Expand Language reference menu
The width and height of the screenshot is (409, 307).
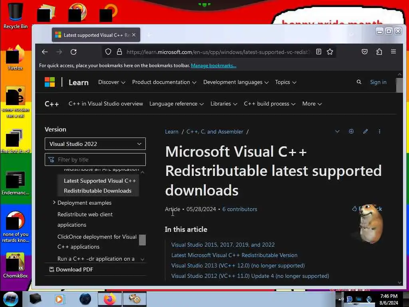pos(176,104)
